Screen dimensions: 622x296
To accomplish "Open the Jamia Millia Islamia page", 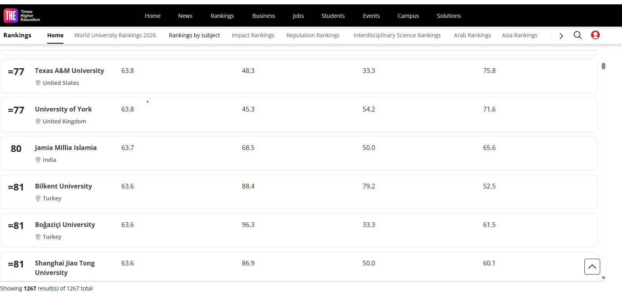I will (x=66, y=148).
